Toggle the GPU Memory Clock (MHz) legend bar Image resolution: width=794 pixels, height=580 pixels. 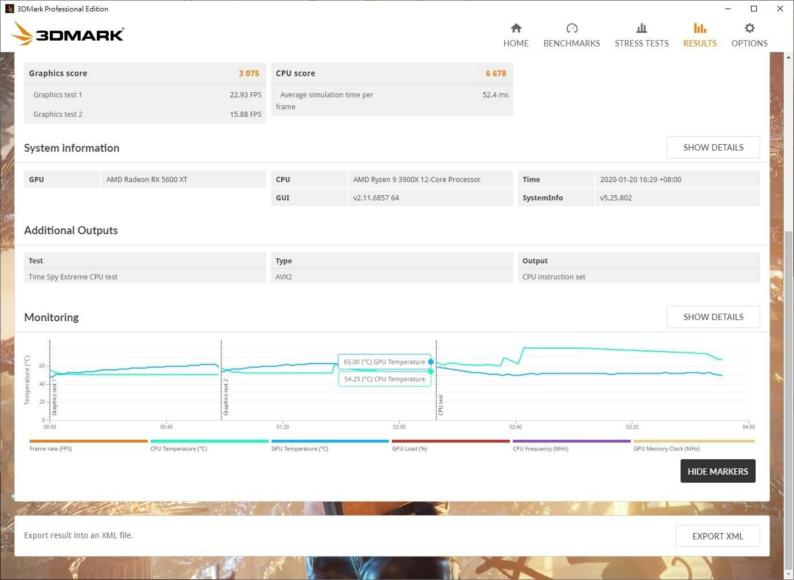click(694, 441)
